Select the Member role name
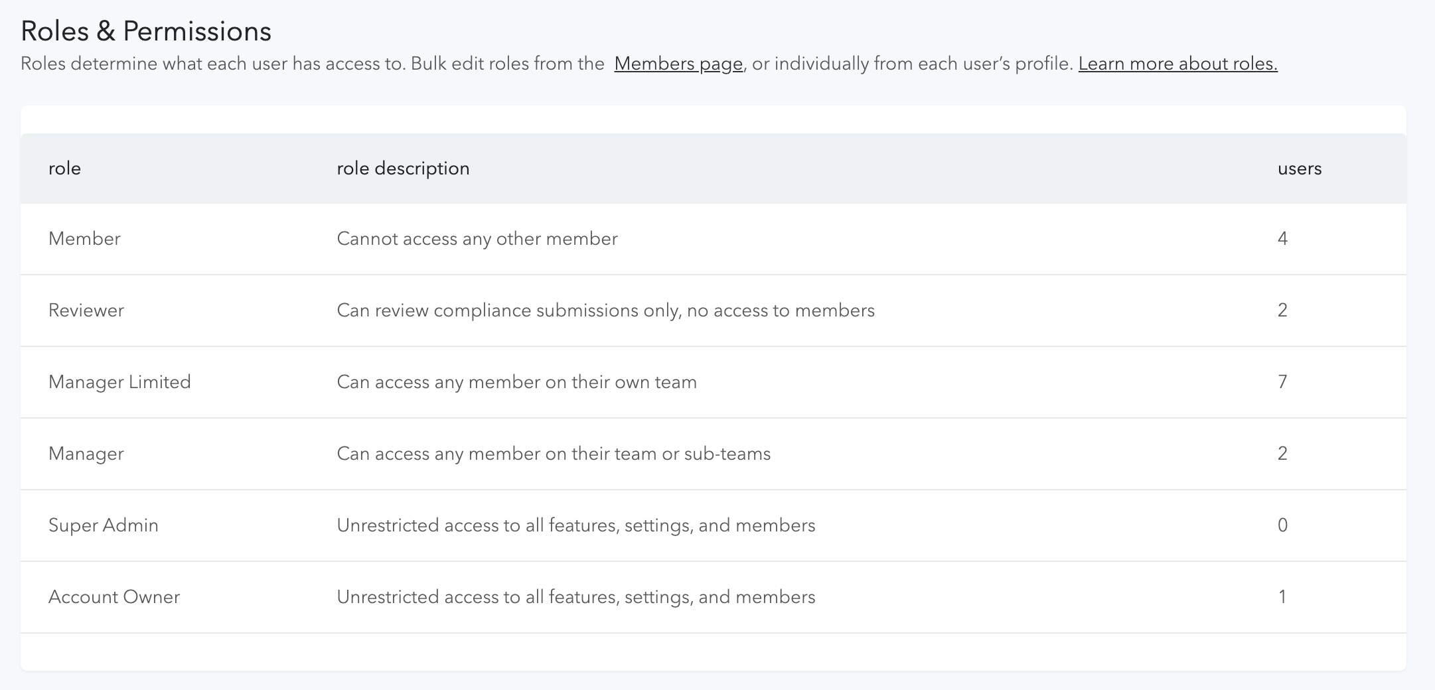1435x690 pixels. click(84, 239)
